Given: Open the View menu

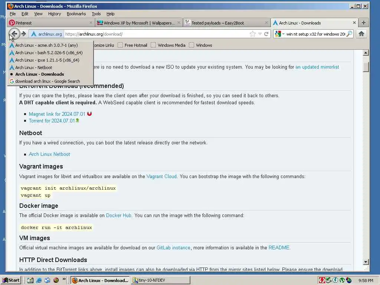Looking at the screenshot, I should [38, 14].
